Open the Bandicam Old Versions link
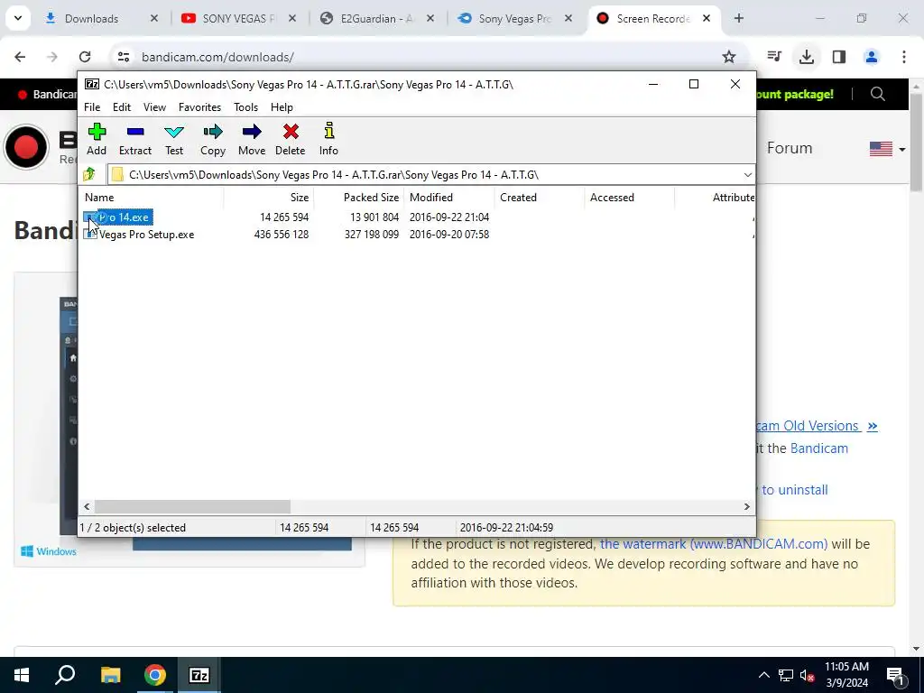924x693 pixels. pyautogui.click(x=817, y=426)
